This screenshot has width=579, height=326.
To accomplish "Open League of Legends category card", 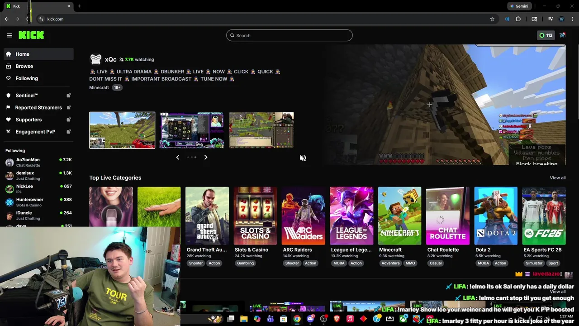I will coord(351,216).
